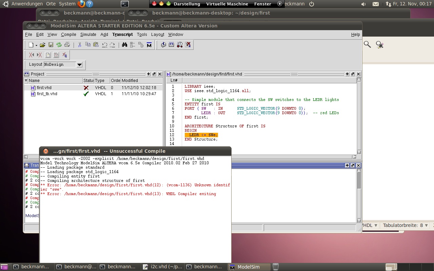Screen dimensions: 434x271
Task: Open the Anwendungen menu in top panel
Action: [27, 4]
